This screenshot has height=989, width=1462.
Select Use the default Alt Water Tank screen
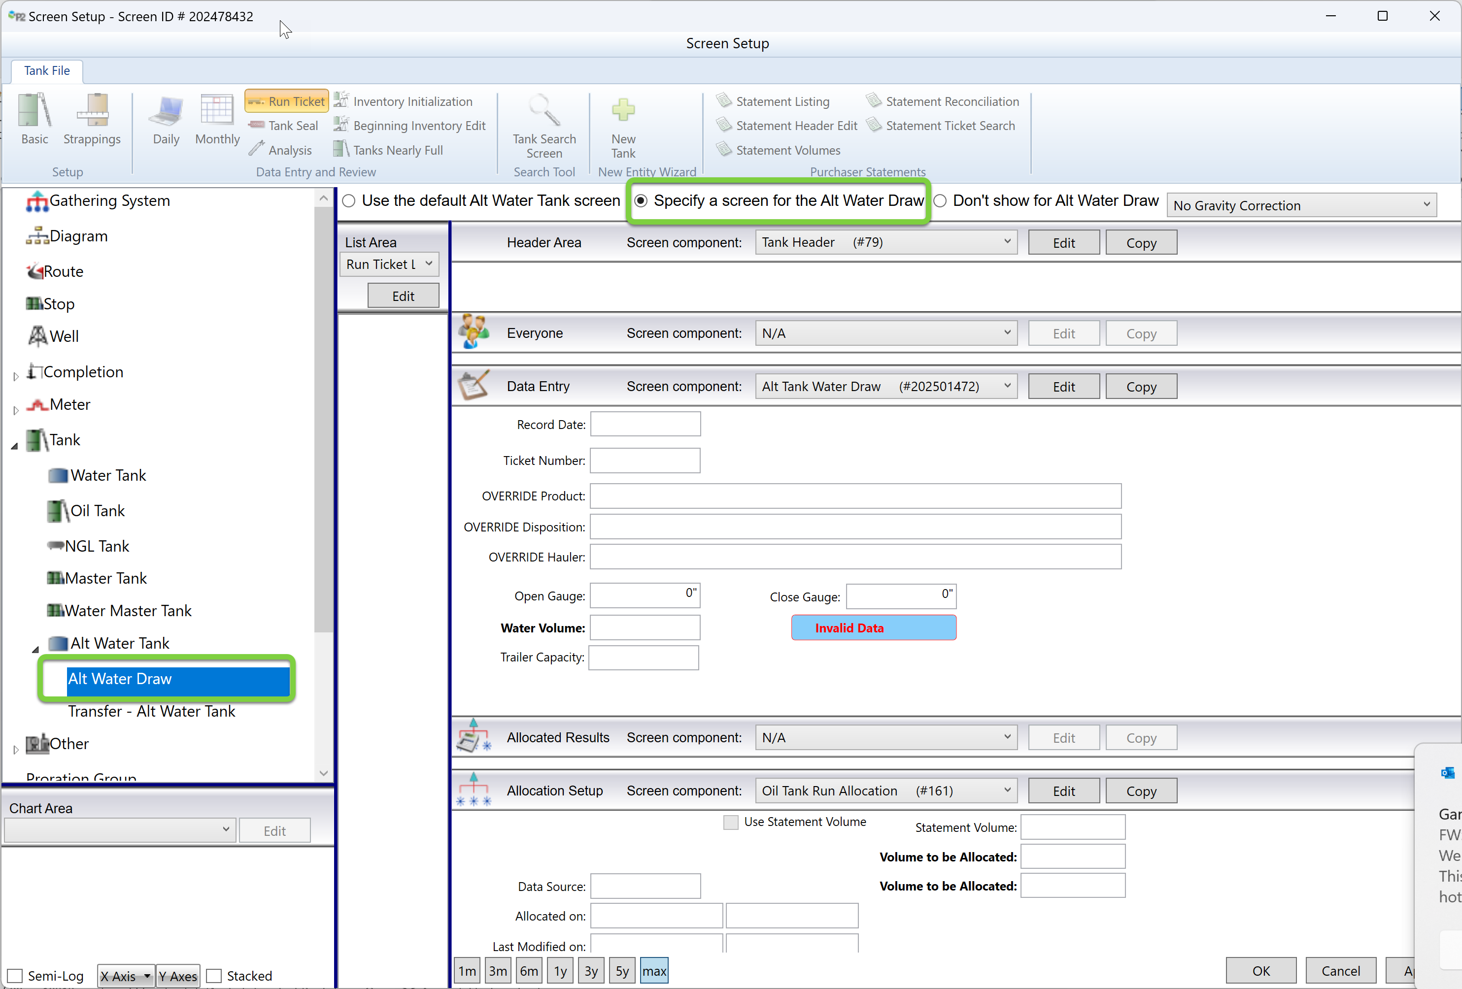(349, 201)
